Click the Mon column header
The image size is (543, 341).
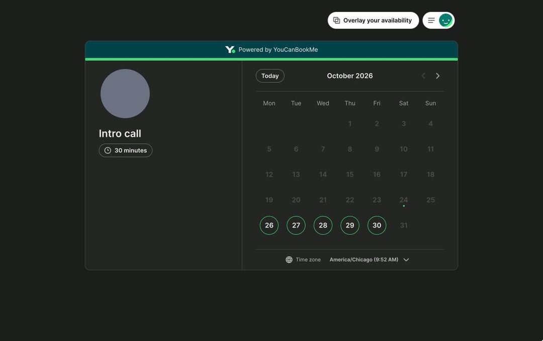click(x=269, y=103)
